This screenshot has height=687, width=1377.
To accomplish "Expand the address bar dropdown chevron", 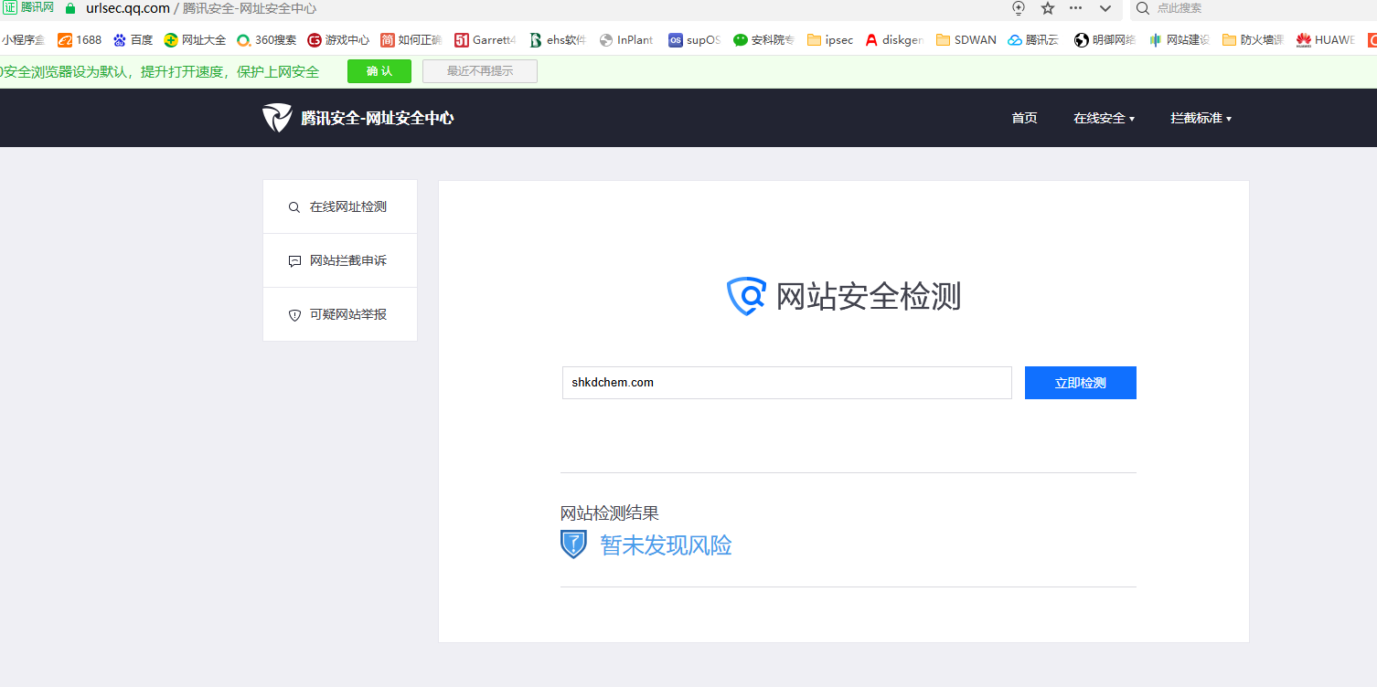I will pos(1105,8).
